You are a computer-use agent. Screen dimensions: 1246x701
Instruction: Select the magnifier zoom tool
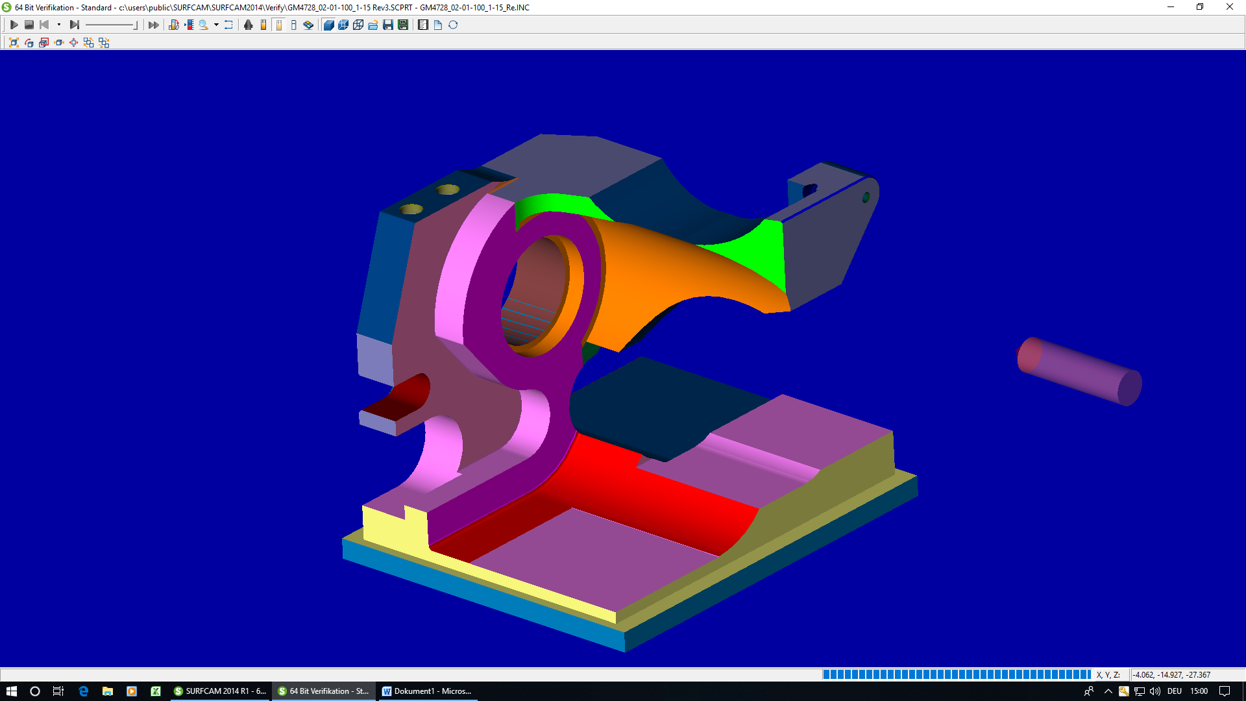(x=203, y=25)
